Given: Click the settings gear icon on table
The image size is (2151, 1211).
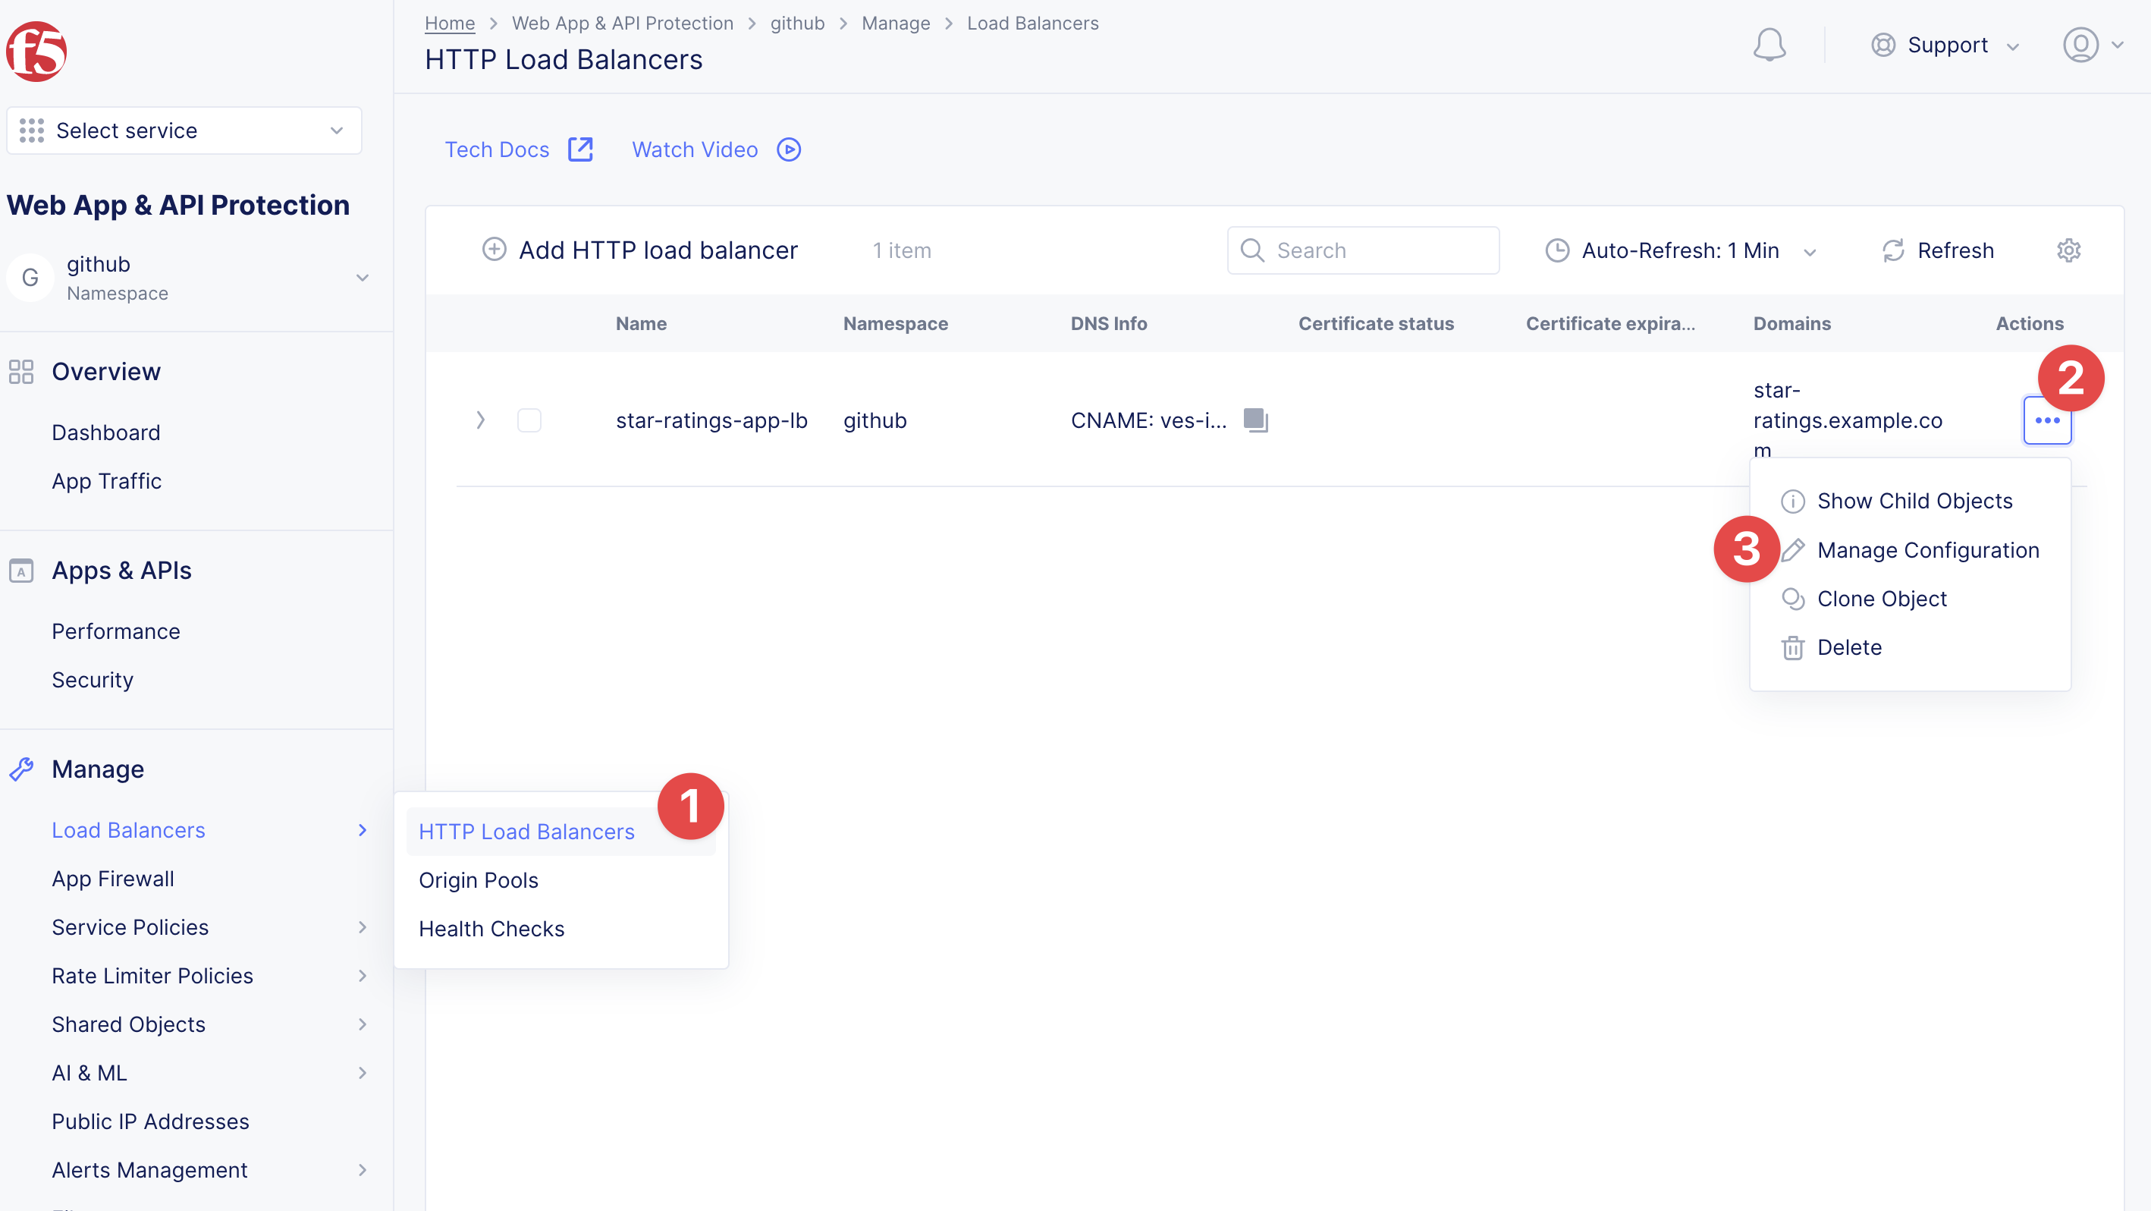Looking at the screenshot, I should point(2068,250).
